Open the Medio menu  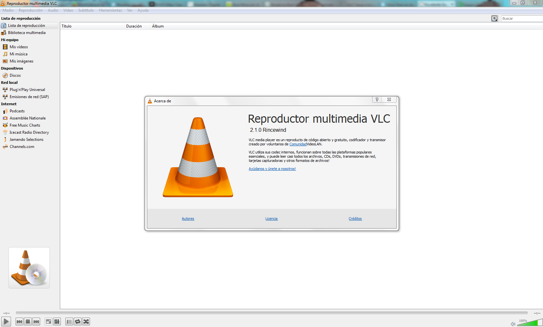pyautogui.click(x=8, y=10)
